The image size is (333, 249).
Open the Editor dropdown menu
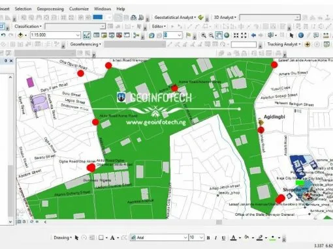(159, 26)
